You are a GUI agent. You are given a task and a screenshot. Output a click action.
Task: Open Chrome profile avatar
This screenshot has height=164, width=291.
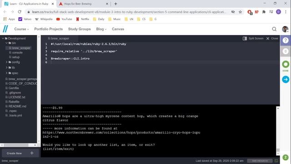click(278, 12)
